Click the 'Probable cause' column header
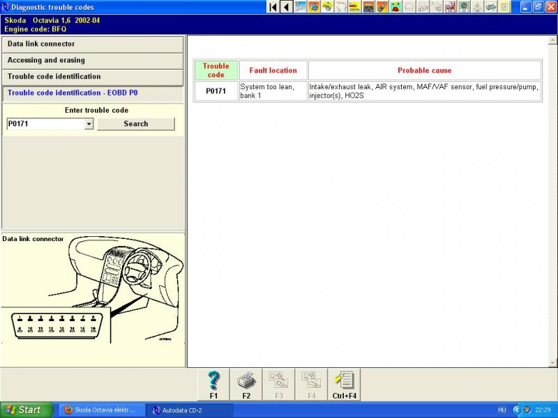 point(425,70)
